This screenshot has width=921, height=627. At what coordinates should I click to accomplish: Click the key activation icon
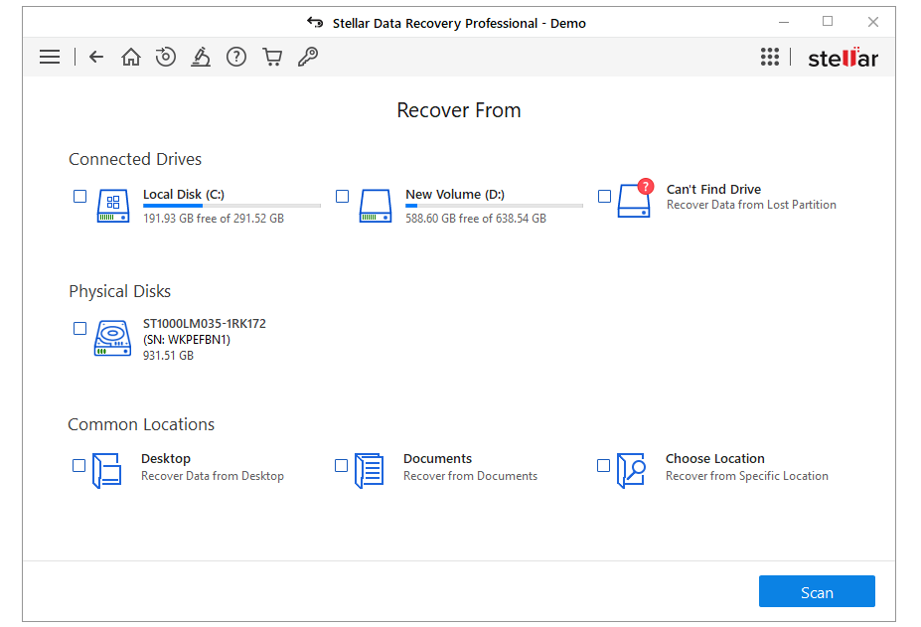coord(307,57)
